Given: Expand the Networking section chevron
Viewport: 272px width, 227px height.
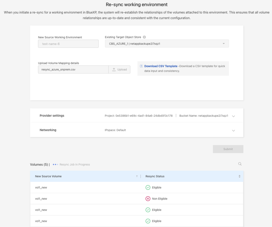Looking at the screenshot, I should tap(233, 131).
